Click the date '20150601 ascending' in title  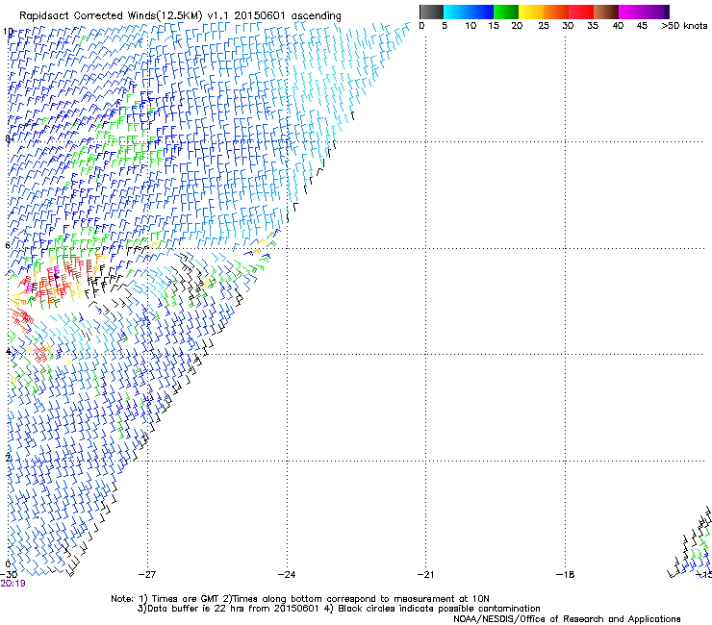click(288, 15)
